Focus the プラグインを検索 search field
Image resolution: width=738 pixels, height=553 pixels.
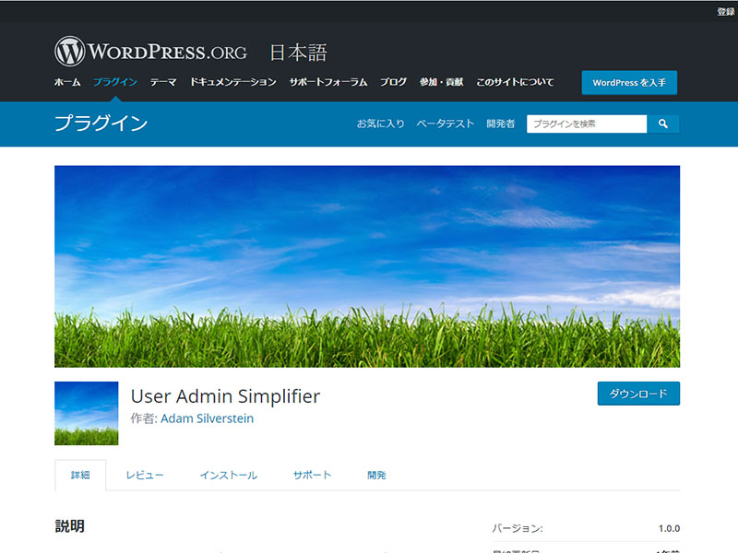coord(587,124)
